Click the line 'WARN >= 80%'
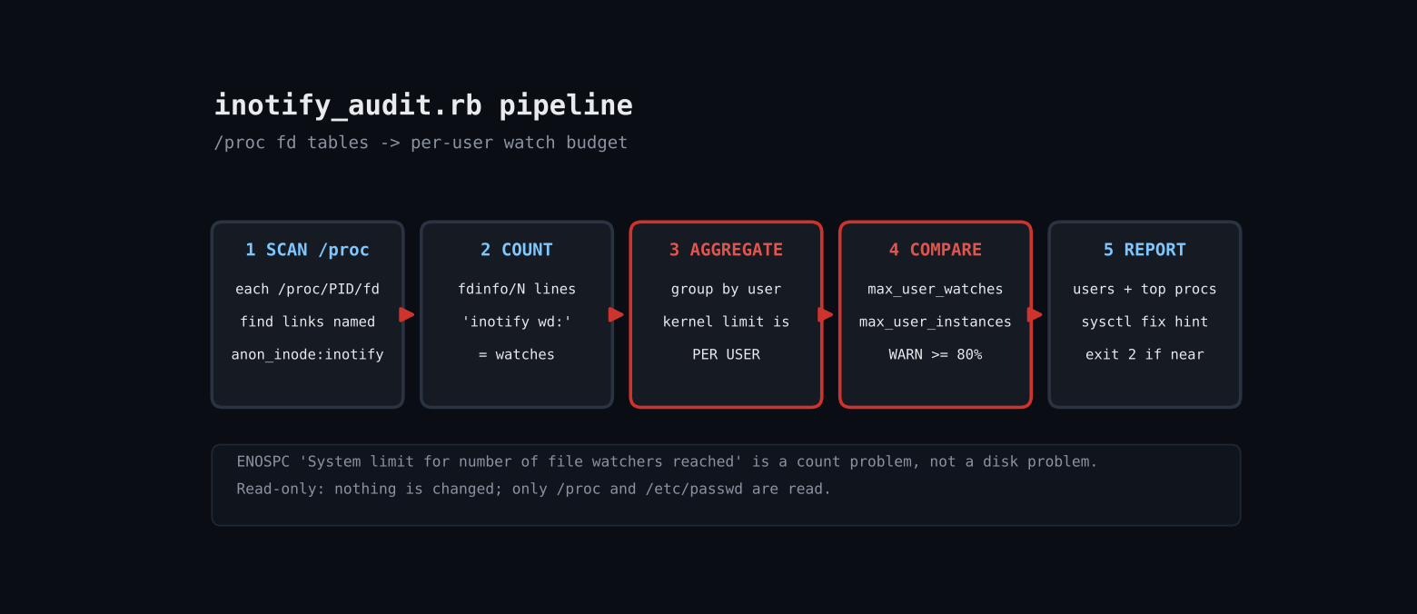The image size is (1417, 614). click(x=936, y=354)
